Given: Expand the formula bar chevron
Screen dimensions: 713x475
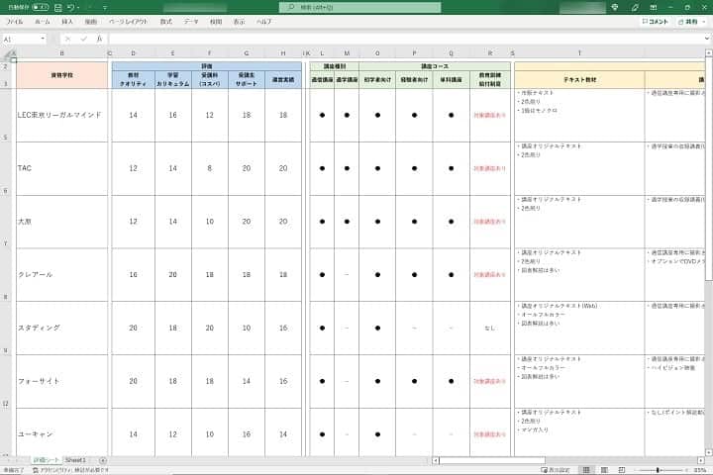Looking at the screenshot, I should tap(707, 40).
